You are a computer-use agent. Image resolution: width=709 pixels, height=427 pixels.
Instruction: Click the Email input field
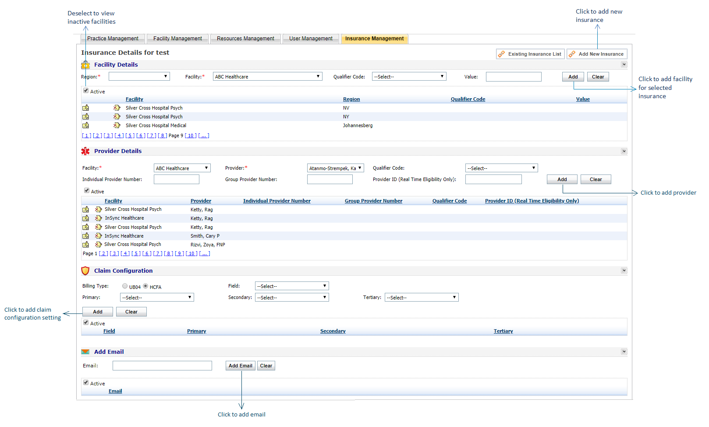click(162, 366)
